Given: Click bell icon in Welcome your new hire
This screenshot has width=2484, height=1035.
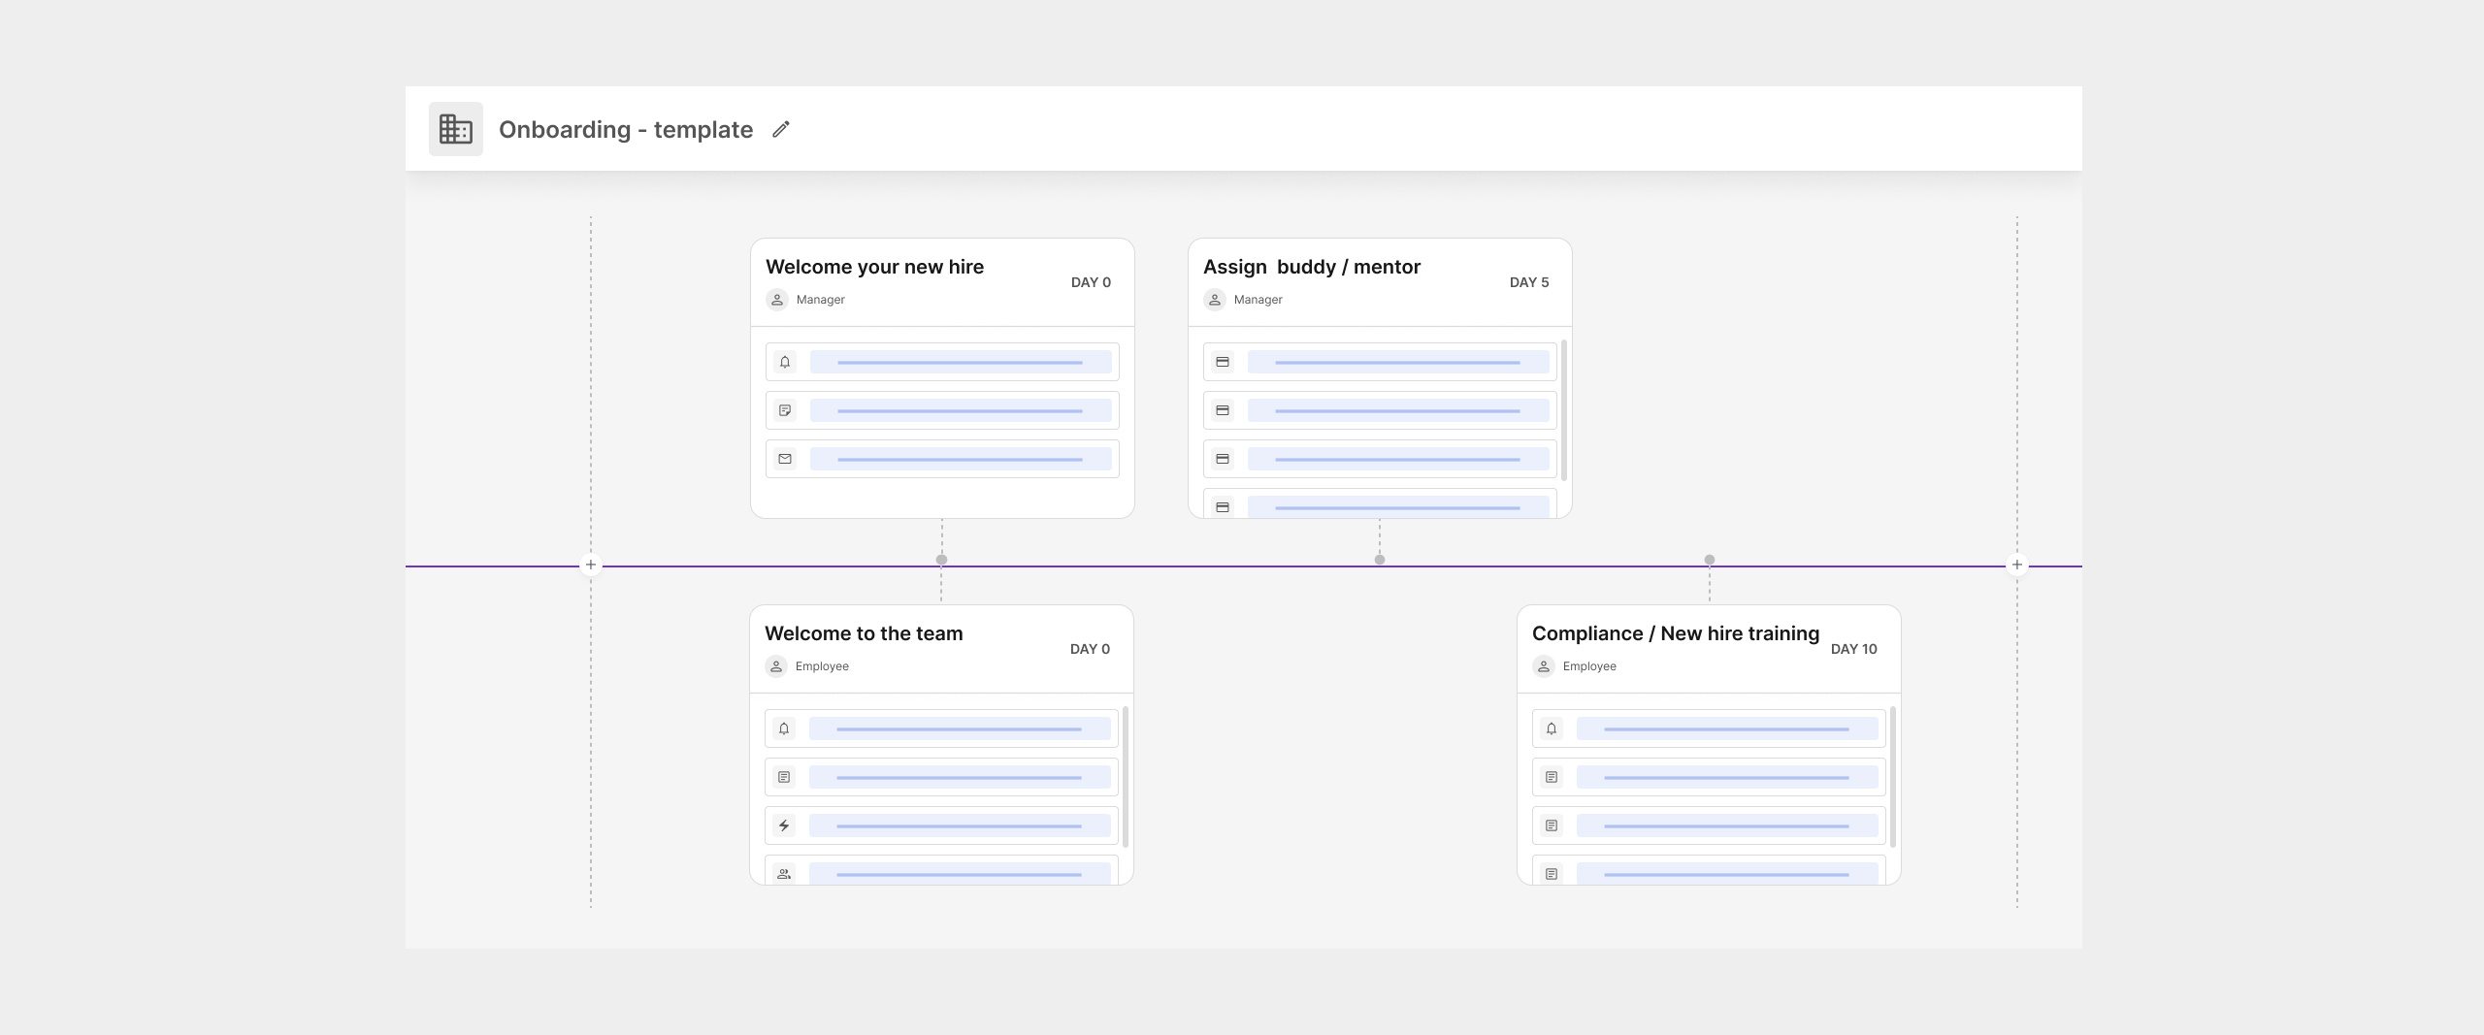Looking at the screenshot, I should coord(785,362).
